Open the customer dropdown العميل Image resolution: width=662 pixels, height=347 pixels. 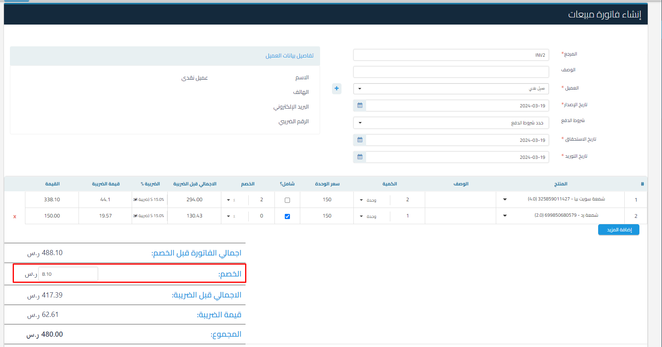click(451, 88)
